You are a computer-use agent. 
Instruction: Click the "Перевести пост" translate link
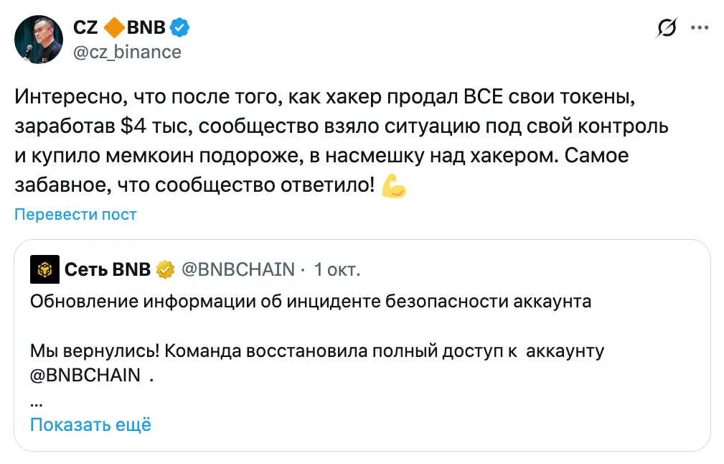pyautogui.click(x=75, y=214)
